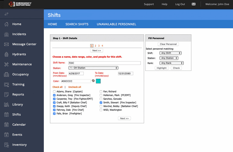Click the teal color swatch
The width and height of the screenshot is (233, 152).
[x=98, y=81]
